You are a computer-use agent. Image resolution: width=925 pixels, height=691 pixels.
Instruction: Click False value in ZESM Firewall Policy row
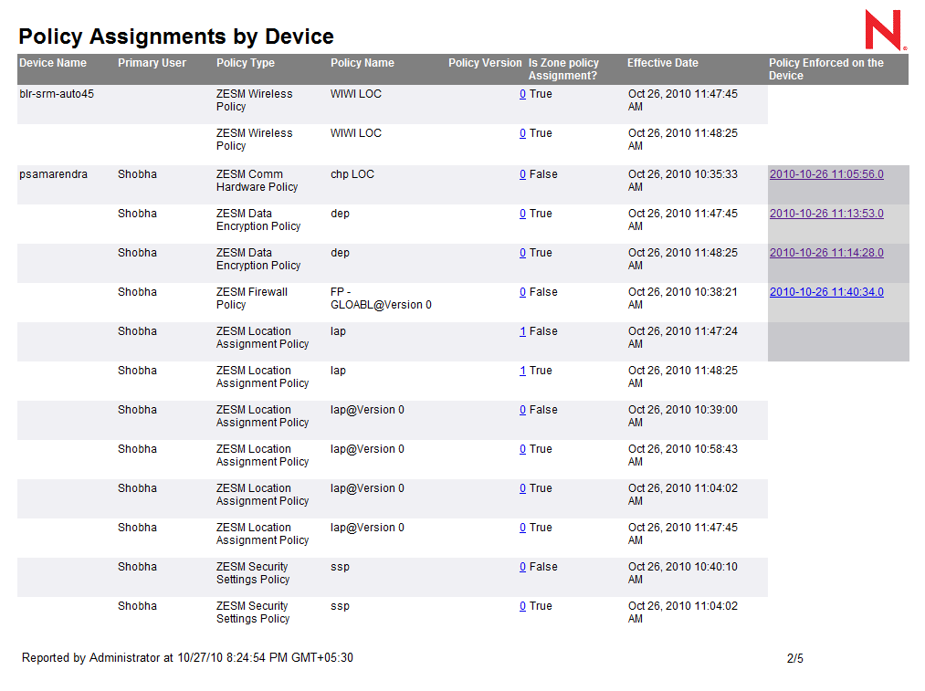point(543,292)
